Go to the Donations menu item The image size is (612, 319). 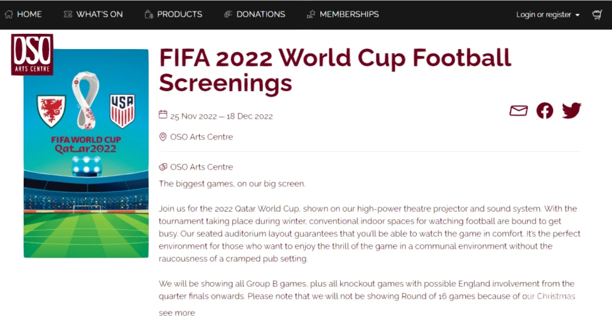pyautogui.click(x=260, y=14)
